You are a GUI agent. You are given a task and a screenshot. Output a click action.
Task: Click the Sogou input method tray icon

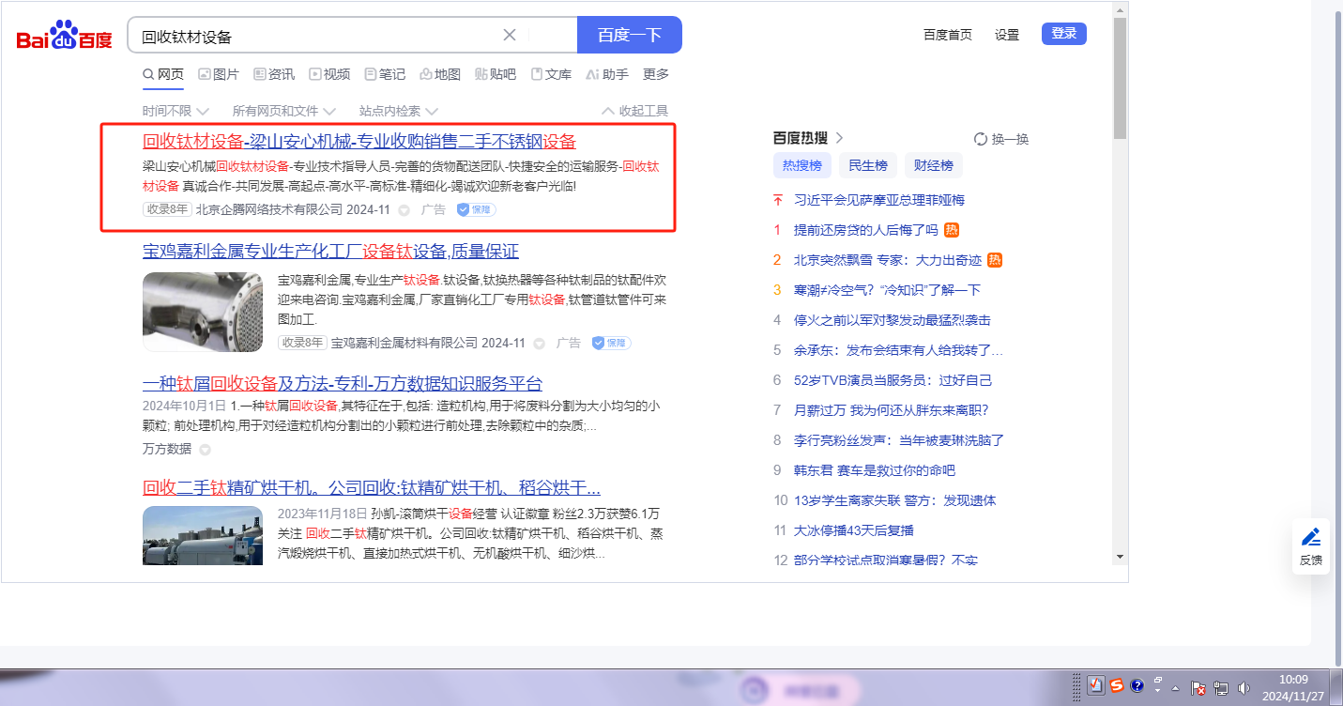pyautogui.click(x=1117, y=686)
